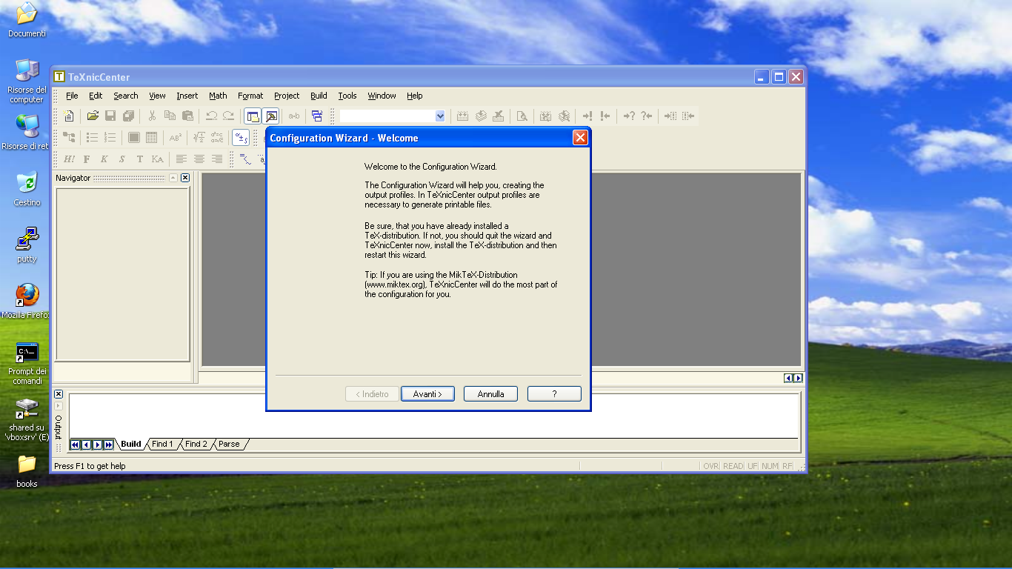
Task: Click the bulleted list insert icon
Action: coord(93,137)
